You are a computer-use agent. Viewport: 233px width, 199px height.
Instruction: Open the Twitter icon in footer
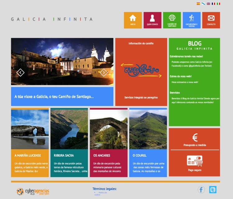point(212,189)
